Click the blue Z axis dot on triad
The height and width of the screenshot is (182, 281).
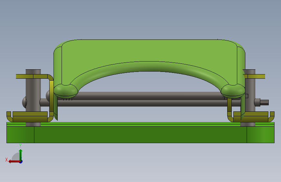(21, 162)
